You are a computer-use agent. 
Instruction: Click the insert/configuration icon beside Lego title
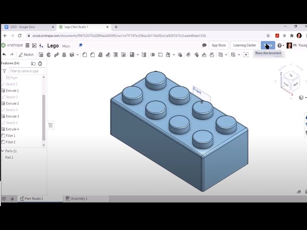tap(41, 46)
